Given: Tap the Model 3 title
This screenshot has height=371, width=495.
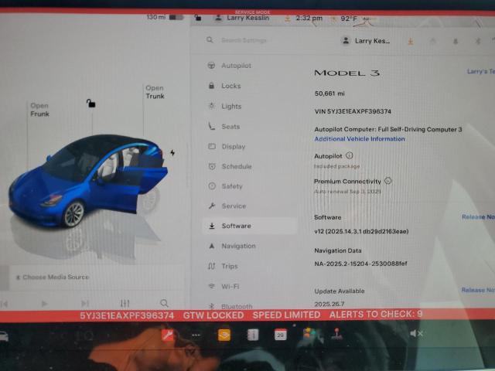Looking at the screenshot, I should click(346, 73).
